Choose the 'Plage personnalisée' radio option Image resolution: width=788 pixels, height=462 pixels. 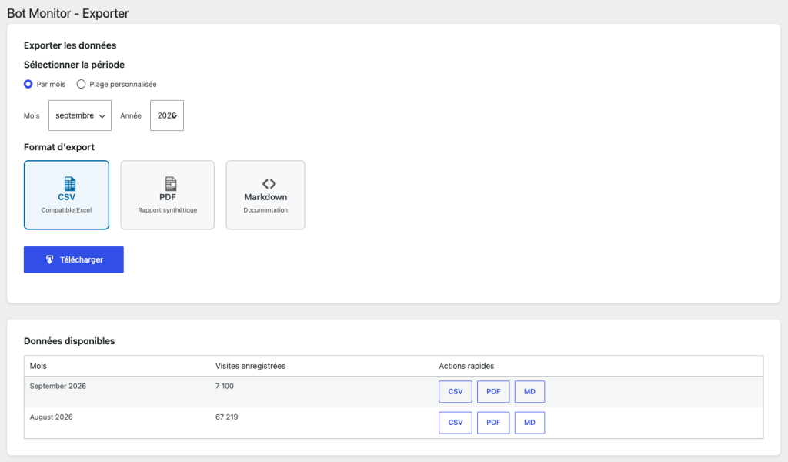tap(81, 84)
